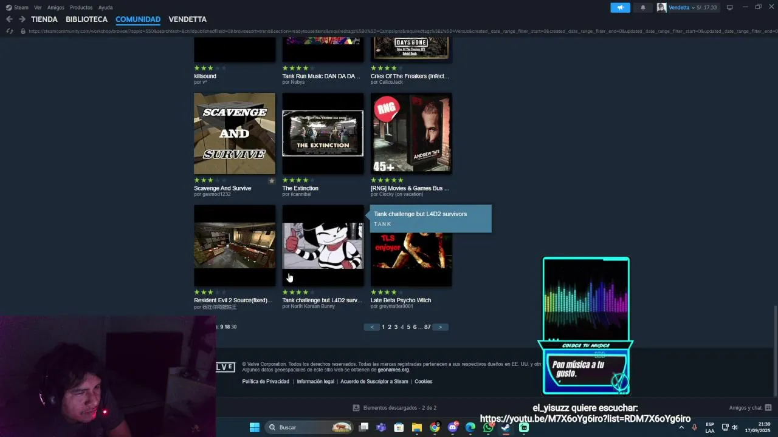
Task: Open Política de Privacidad link
Action: click(266, 382)
